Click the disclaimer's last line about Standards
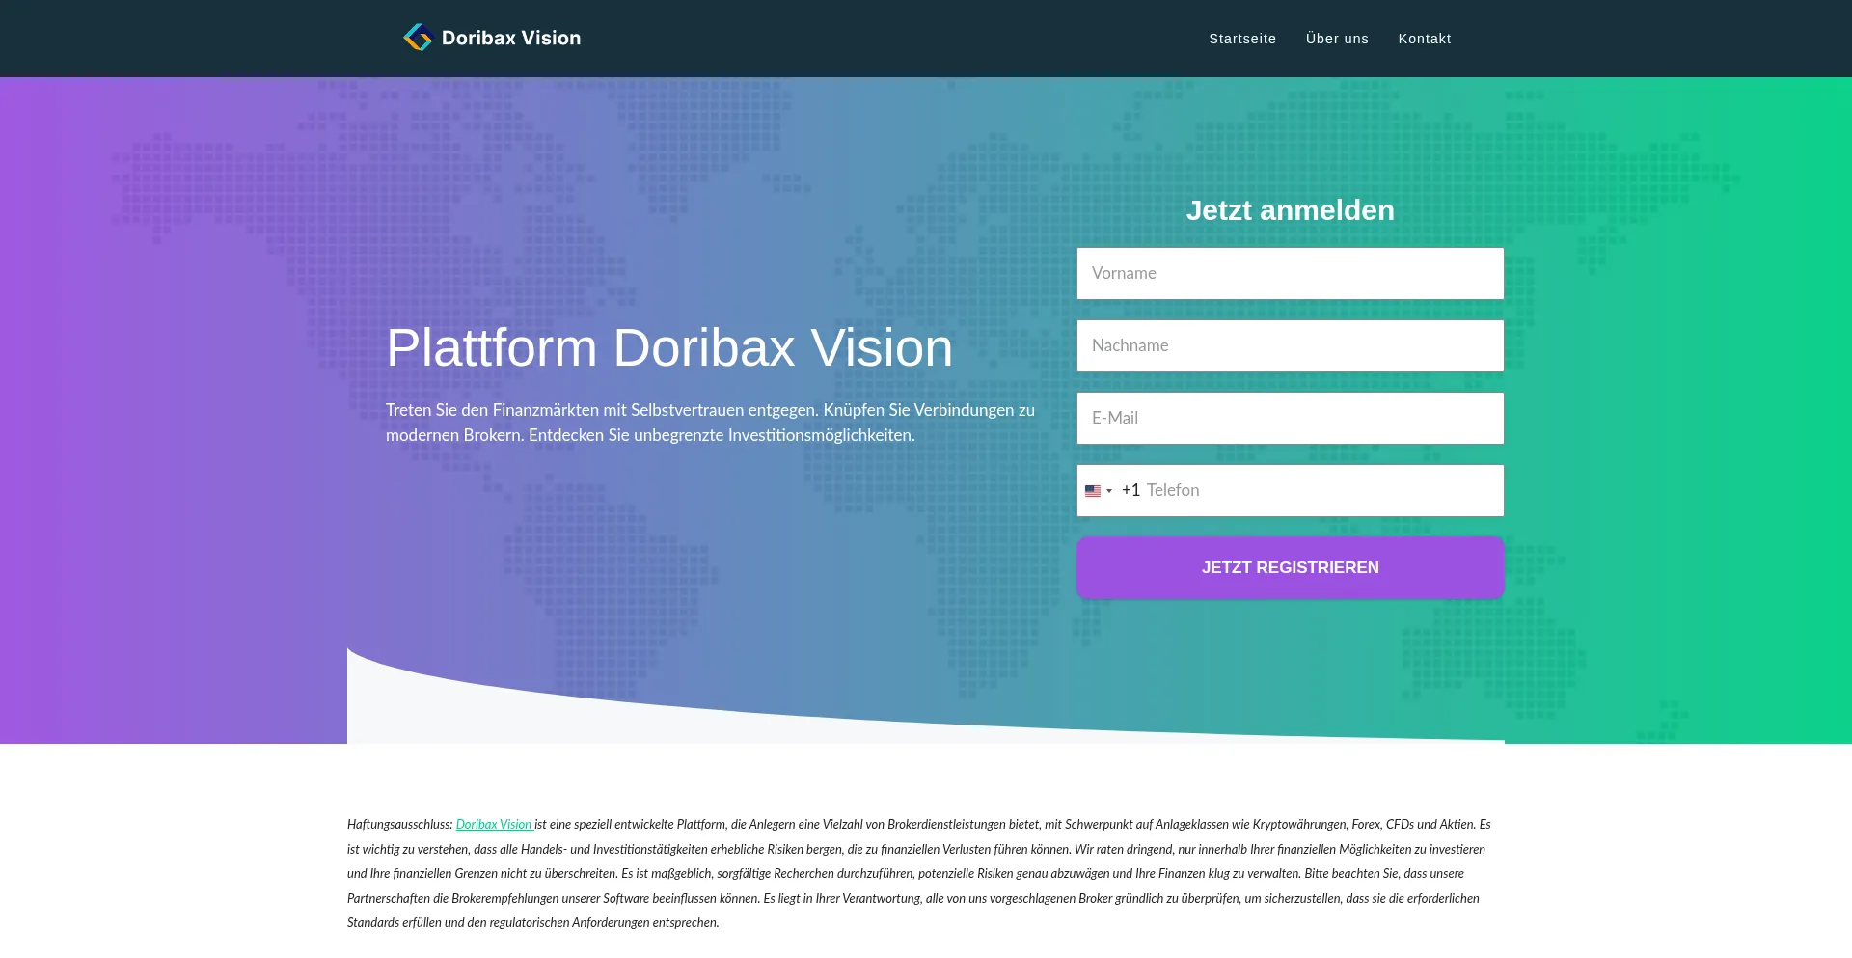Image resolution: width=1852 pixels, height=958 pixels. pyautogui.click(x=532, y=923)
